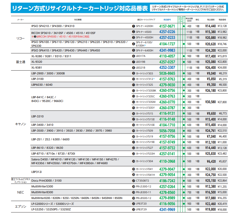Click the リコー manufacturer label
This screenshot has width=230, height=215.
20,38
